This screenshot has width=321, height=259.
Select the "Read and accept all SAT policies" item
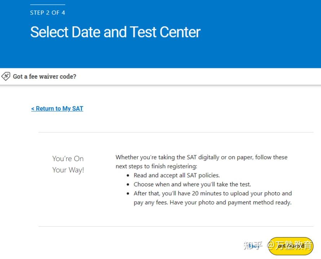click(x=176, y=176)
